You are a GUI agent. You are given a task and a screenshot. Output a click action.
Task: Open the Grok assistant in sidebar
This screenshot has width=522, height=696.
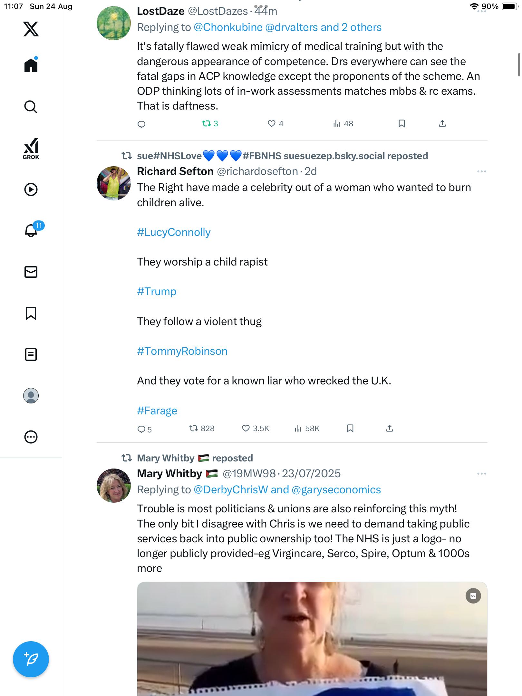[31, 149]
